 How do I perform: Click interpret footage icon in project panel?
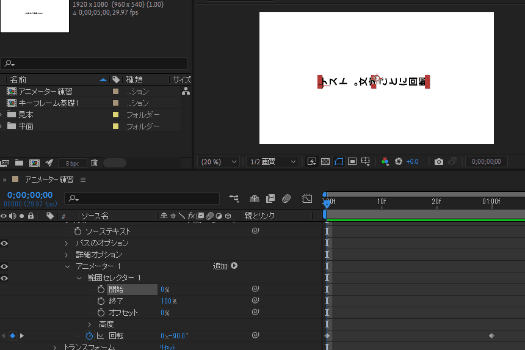[x=5, y=163]
